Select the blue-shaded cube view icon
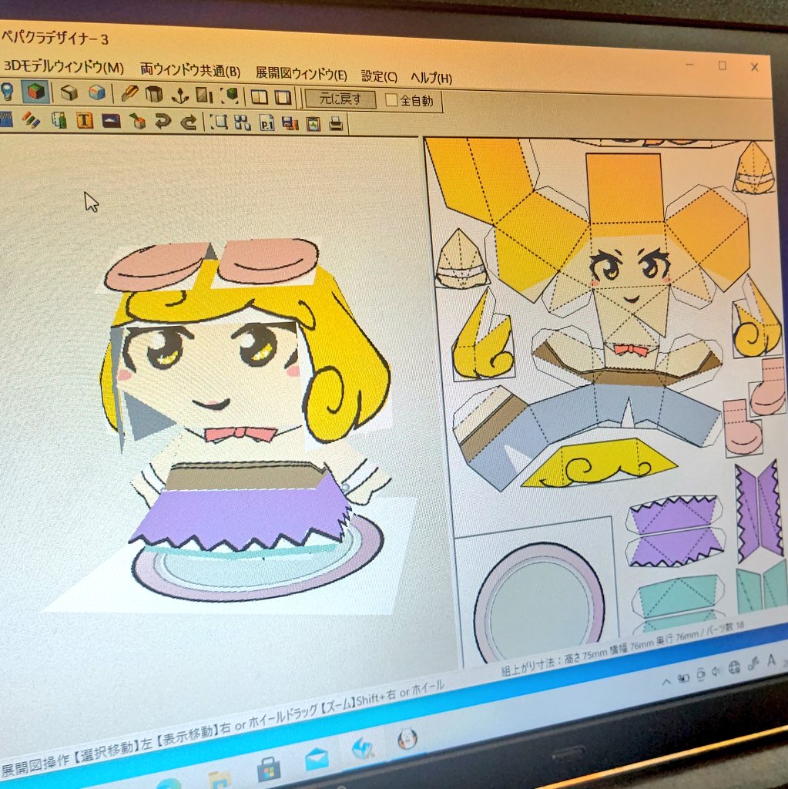 [97, 93]
